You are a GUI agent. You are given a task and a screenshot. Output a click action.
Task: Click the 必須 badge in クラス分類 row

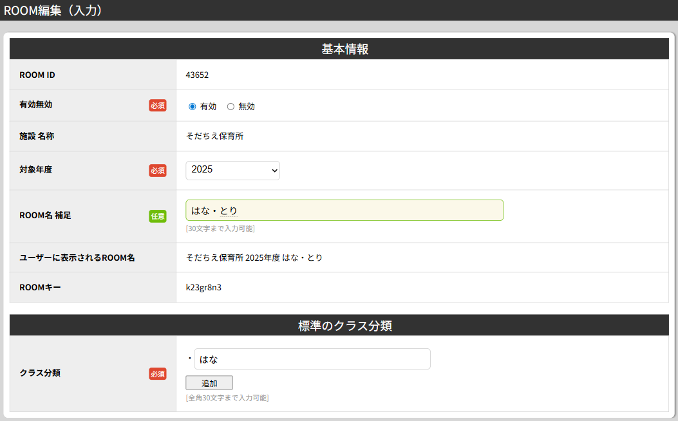click(158, 373)
